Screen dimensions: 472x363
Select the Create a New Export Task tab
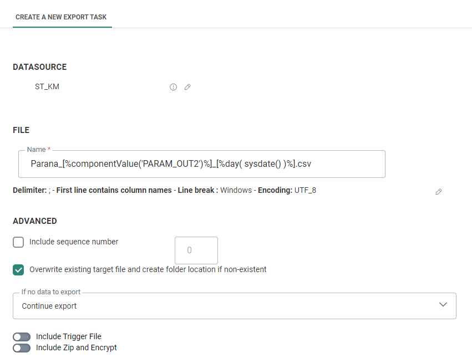coord(62,17)
